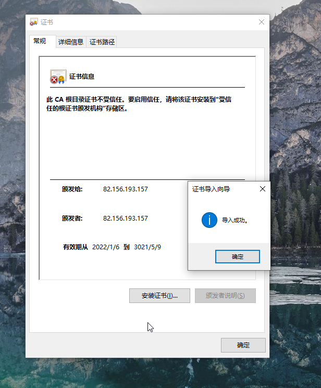
Task: Click the blue information icon in import dialog
Action: point(209,220)
